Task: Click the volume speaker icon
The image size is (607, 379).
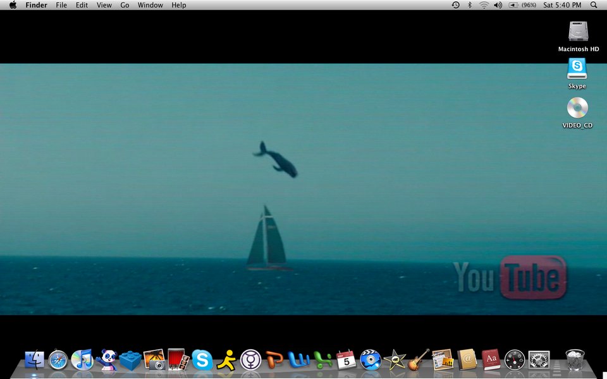Action: 498,5
